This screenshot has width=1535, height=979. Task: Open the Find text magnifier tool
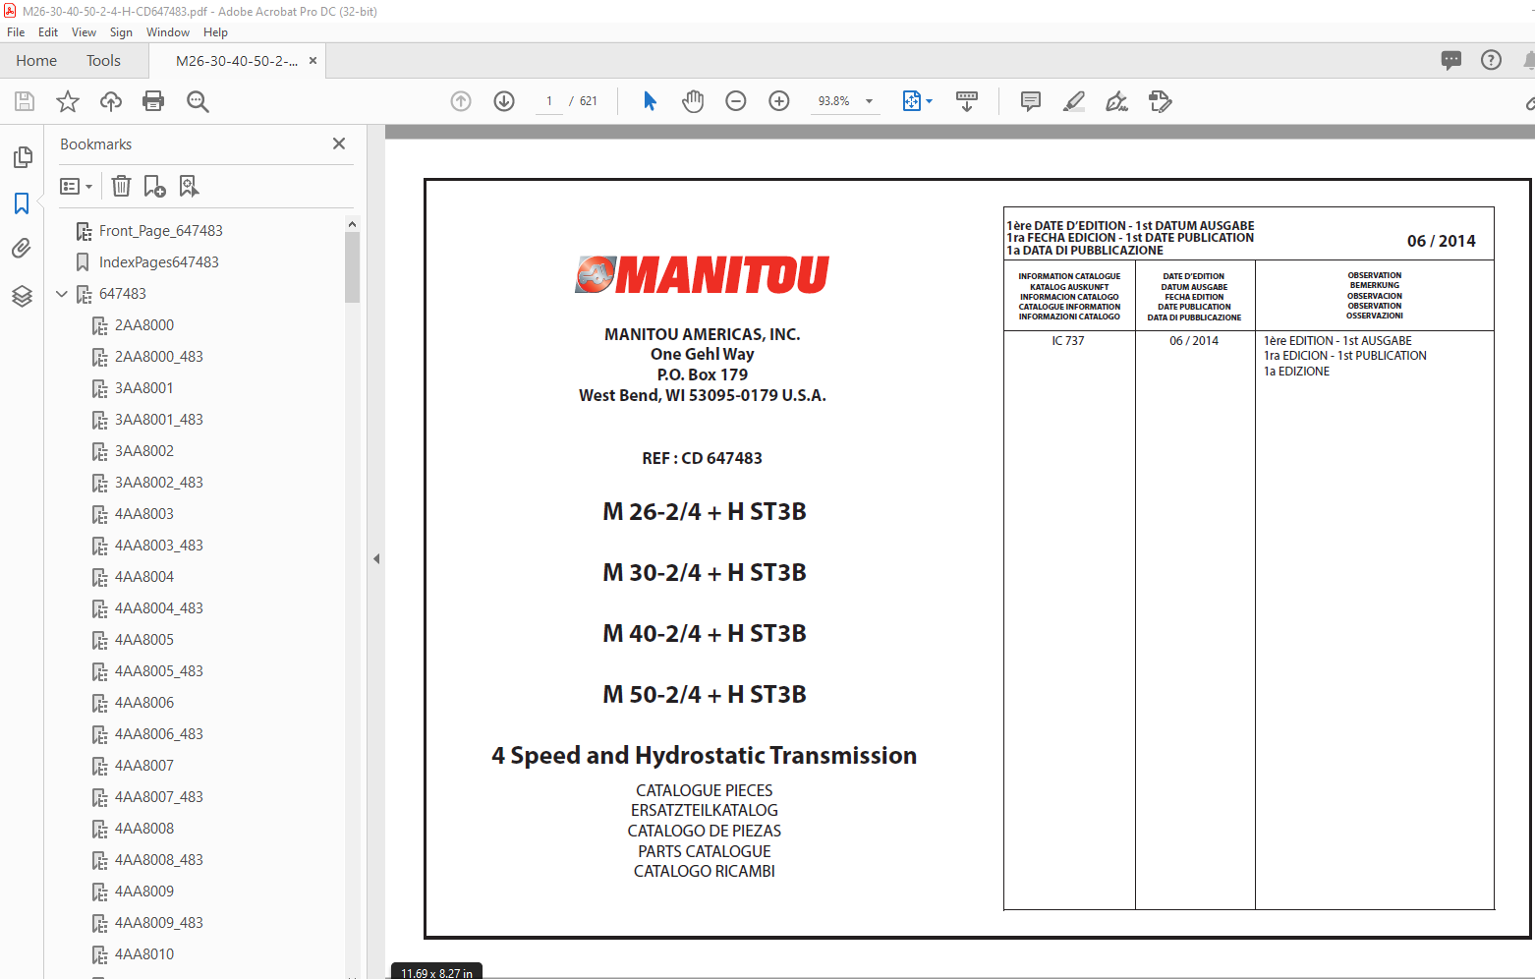pyautogui.click(x=198, y=101)
